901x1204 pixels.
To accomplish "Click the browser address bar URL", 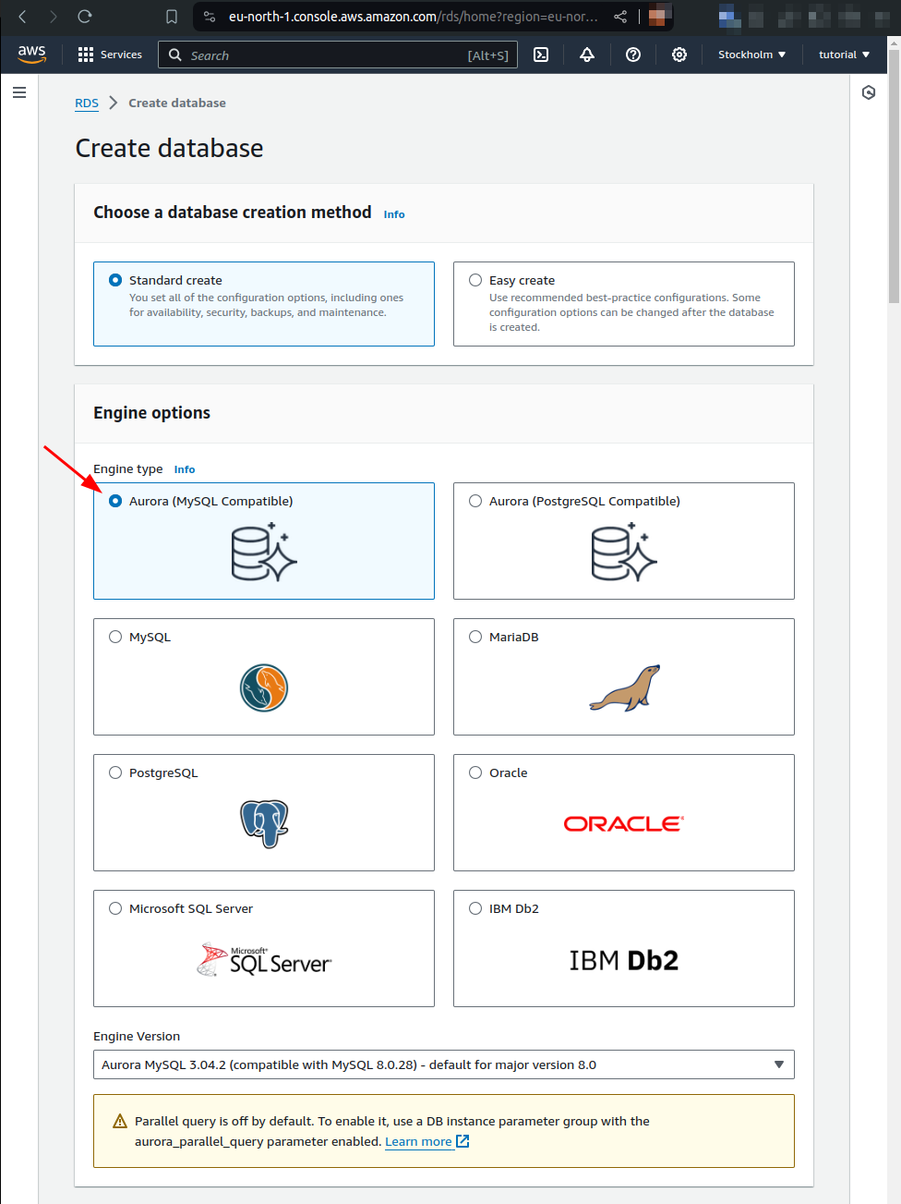I will tap(413, 17).
